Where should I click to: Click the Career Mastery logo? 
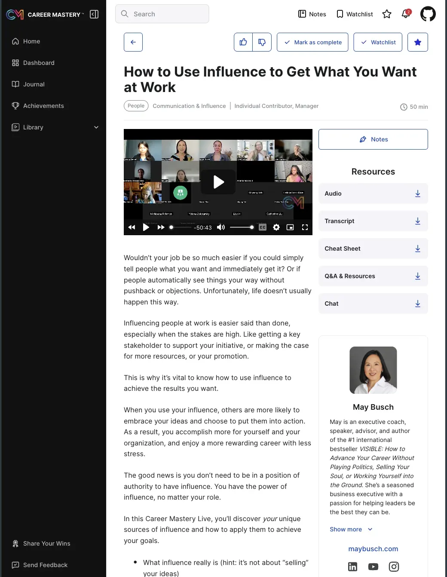tap(45, 15)
